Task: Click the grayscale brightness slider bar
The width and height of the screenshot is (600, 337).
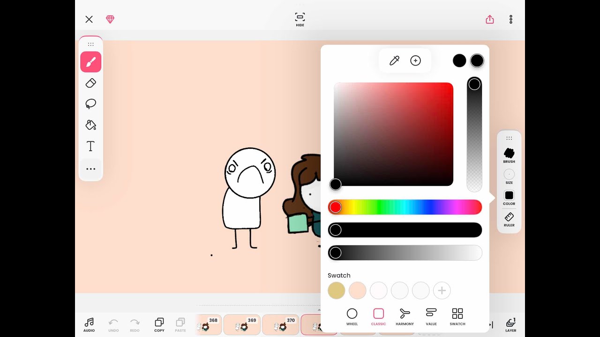Action: [x=405, y=253]
